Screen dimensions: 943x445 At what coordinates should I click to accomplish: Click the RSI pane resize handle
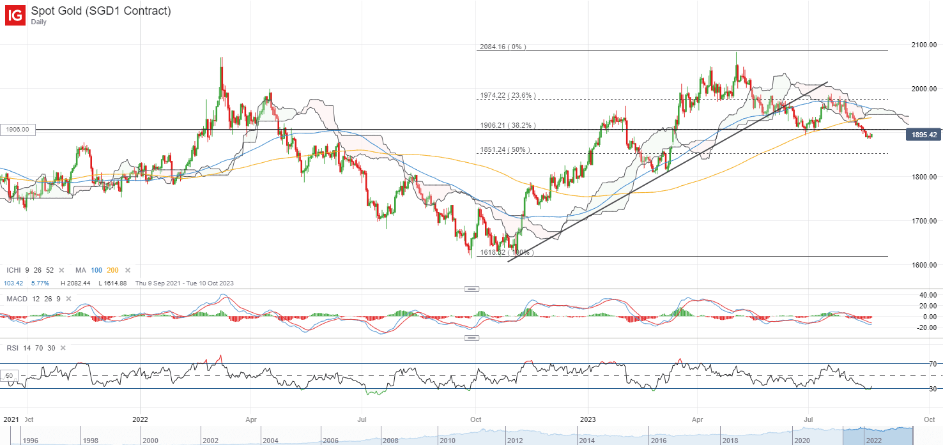click(471, 339)
